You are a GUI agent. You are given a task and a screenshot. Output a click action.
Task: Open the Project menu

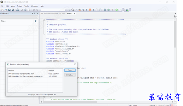point(20,6)
